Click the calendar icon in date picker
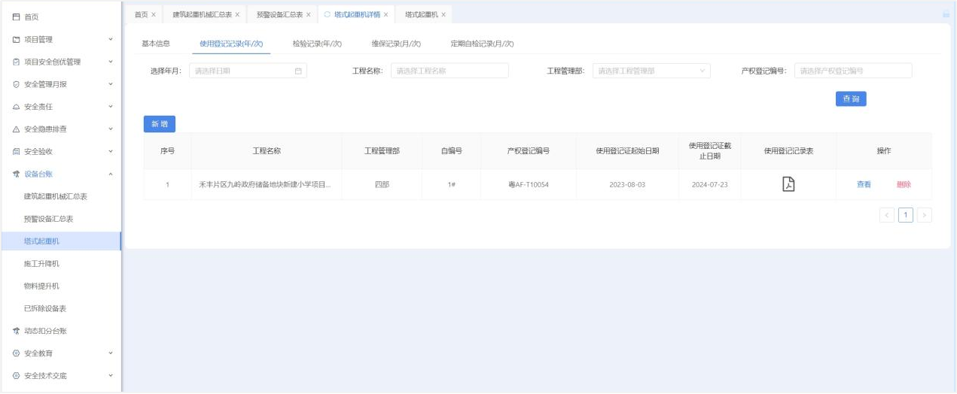957x394 pixels. [298, 71]
